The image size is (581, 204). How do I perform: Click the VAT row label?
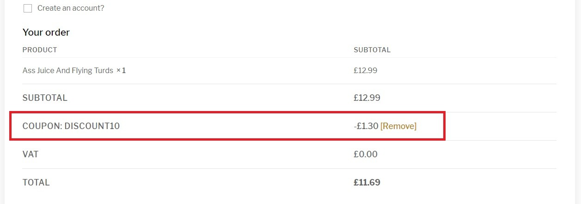(x=31, y=155)
